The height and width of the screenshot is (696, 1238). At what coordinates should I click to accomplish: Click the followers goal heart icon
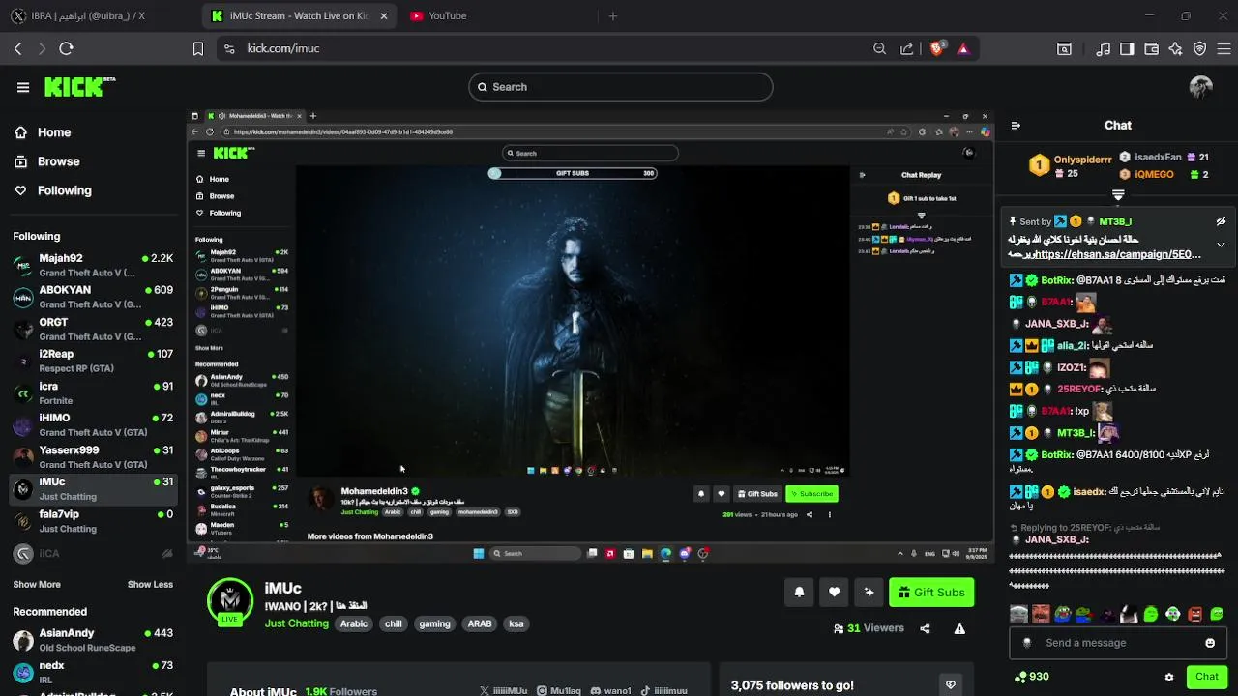pos(951,685)
